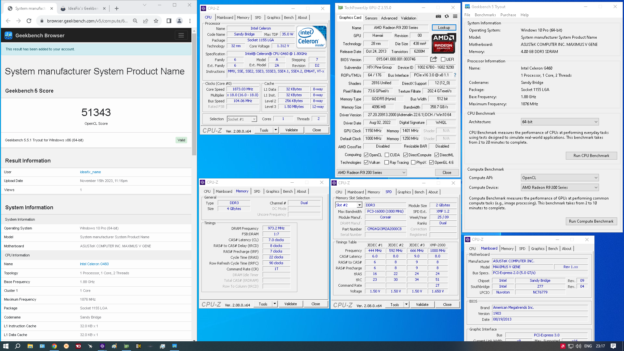Open File Explorer from the taskbar
Screen dimensions: 624x351
coord(30,346)
